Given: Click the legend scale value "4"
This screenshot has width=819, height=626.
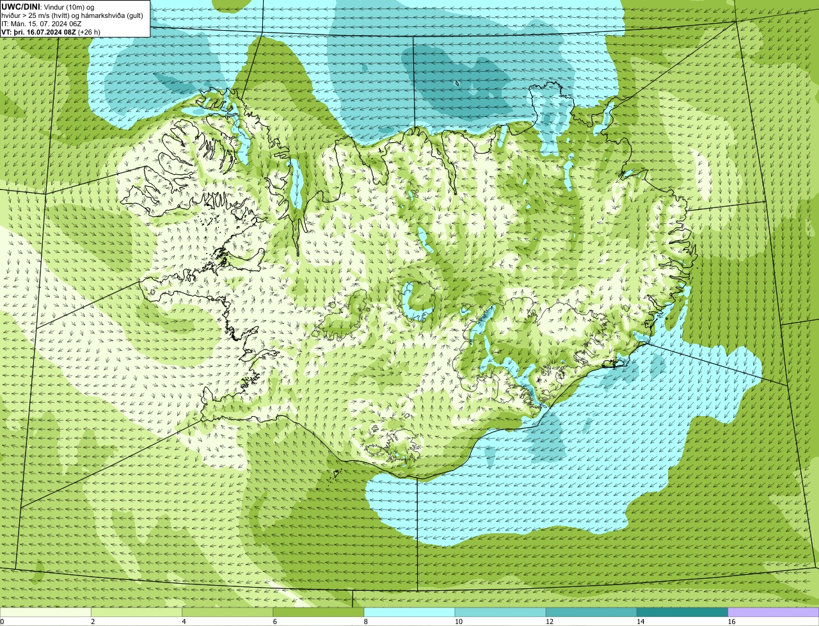Looking at the screenshot, I should tap(184, 622).
